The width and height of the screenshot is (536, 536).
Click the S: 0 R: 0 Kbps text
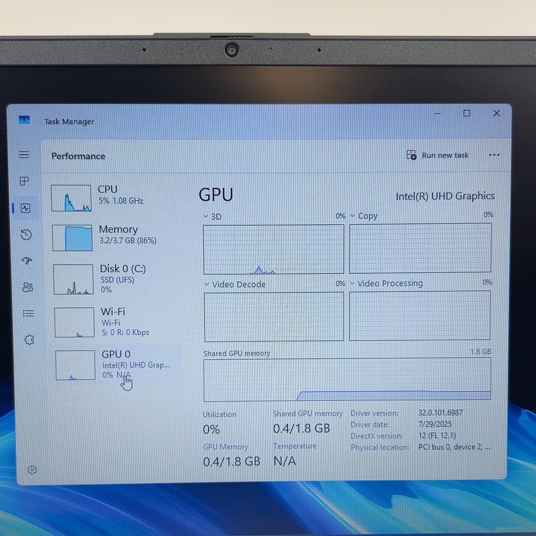[125, 332]
